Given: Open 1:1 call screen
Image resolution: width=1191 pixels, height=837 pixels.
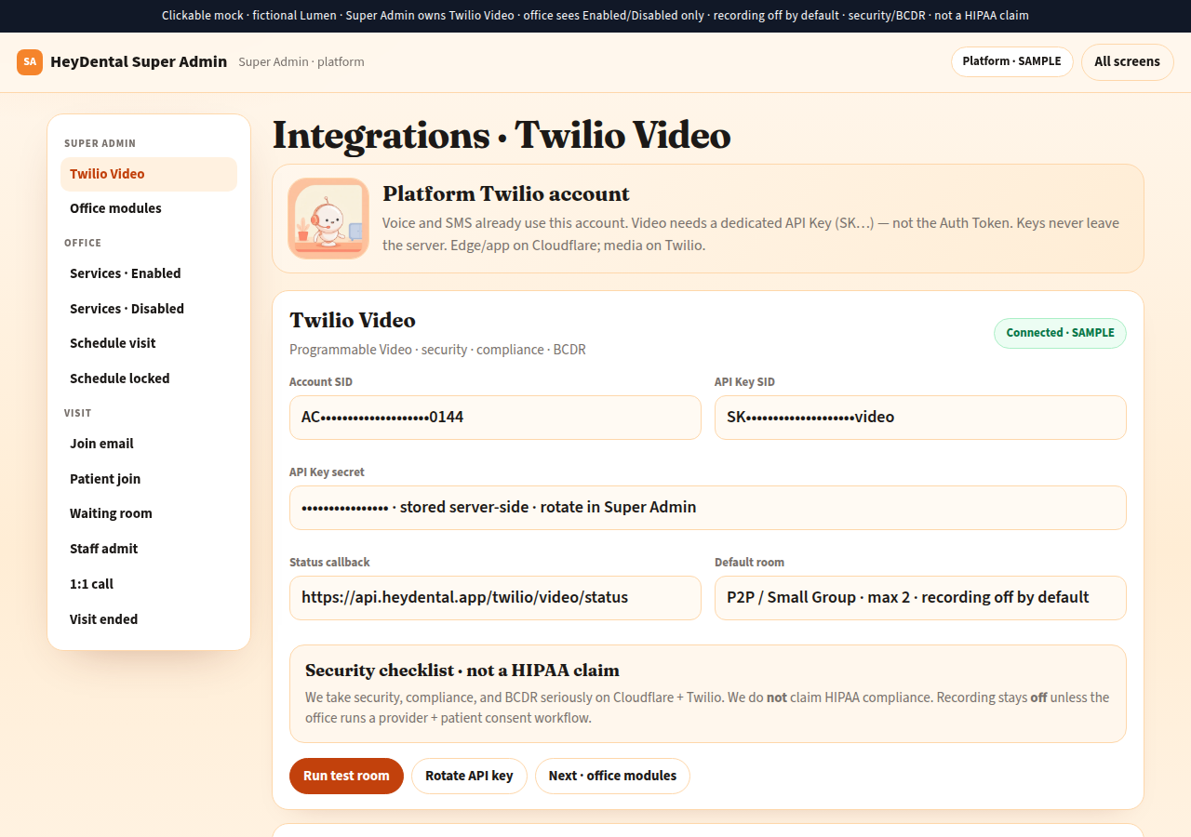Looking at the screenshot, I should point(149,584).
